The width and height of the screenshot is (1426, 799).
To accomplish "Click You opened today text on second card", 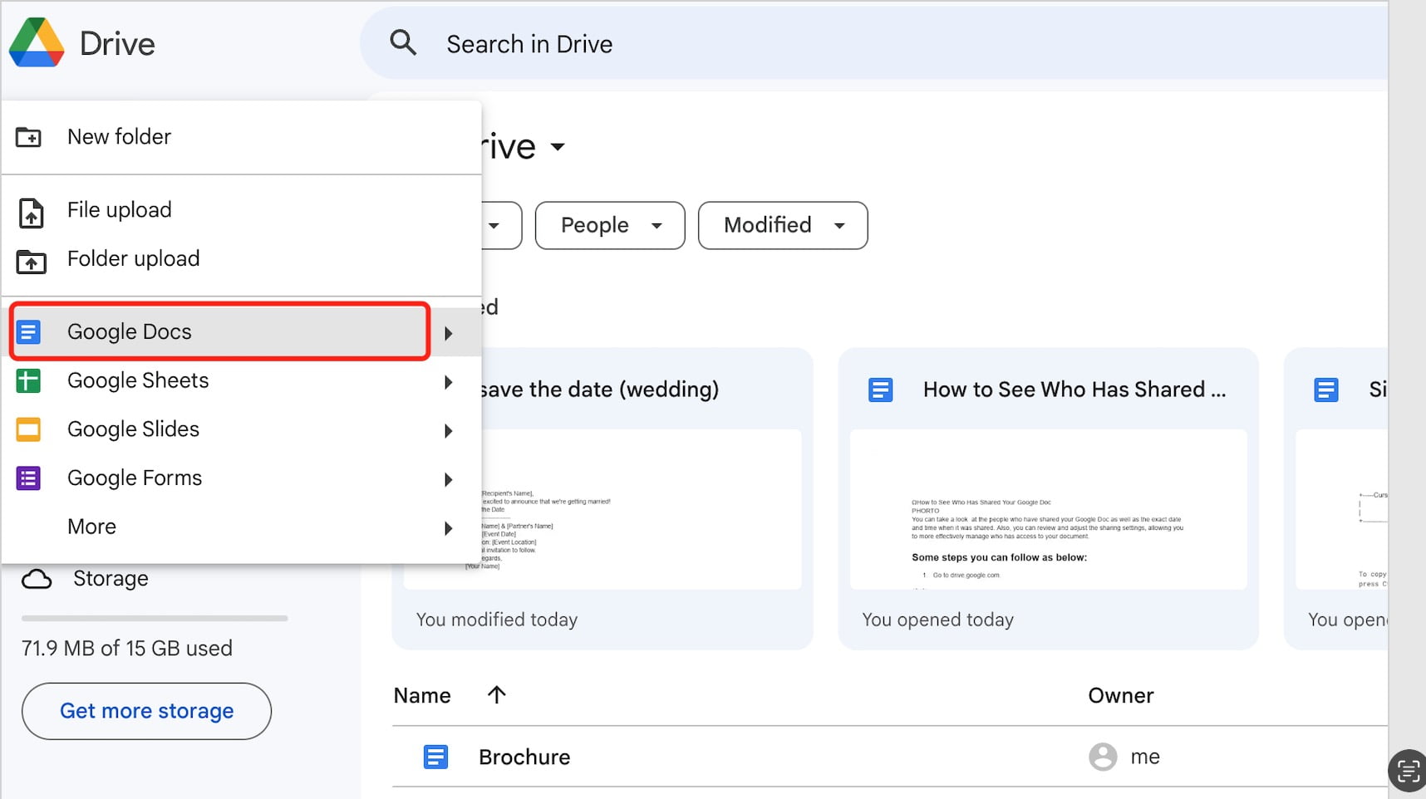I will 938,620.
